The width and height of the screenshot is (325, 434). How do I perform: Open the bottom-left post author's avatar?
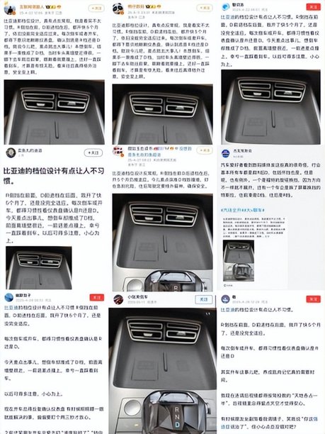point(8,298)
